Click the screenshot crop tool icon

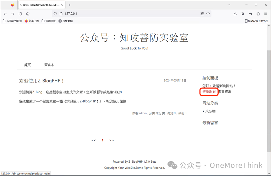click(x=243, y=14)
